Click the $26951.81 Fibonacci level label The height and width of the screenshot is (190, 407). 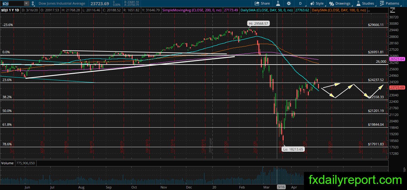[376, 52]
